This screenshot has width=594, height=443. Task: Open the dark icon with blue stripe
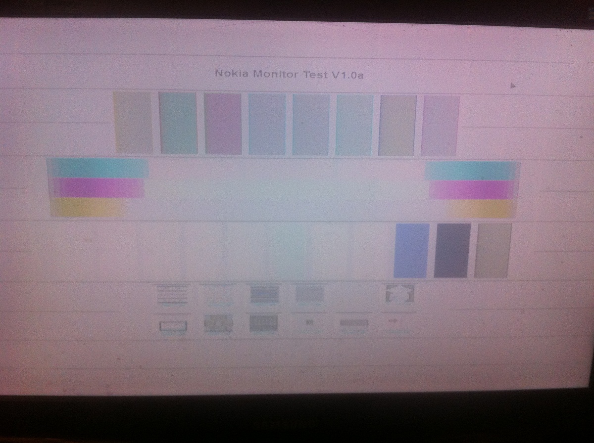point(264,294)
